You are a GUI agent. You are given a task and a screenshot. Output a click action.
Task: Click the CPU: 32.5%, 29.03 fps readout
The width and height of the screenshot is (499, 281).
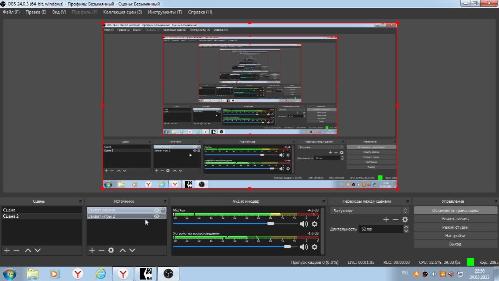click(439, 262)
